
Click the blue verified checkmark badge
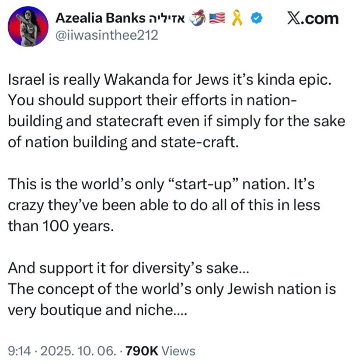click(256, 18)
